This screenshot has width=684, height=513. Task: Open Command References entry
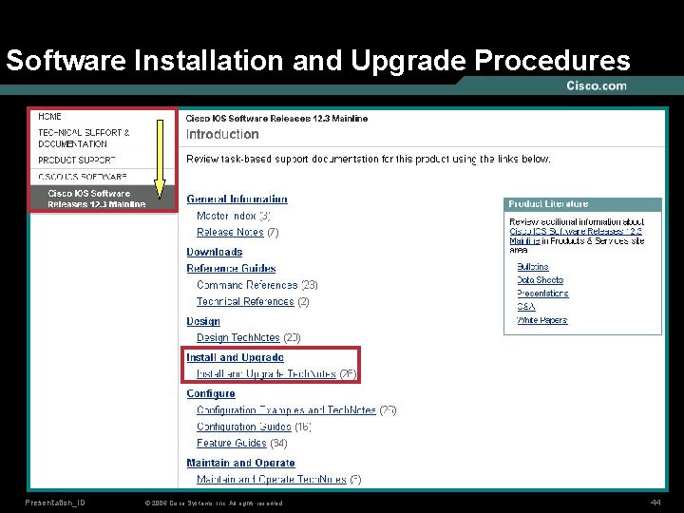coord(247,285)
